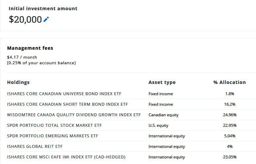Click the Holdings column header

point(18,82)
